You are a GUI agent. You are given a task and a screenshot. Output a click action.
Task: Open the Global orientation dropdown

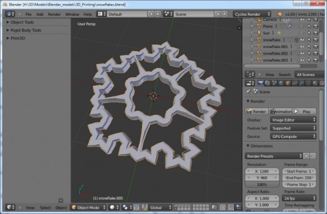(x=160, y=208)
